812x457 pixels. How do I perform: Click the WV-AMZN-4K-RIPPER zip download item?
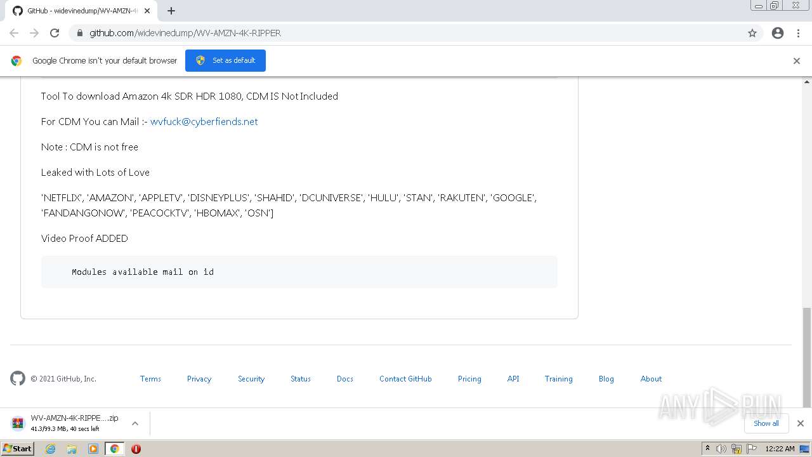click(65, 423)
